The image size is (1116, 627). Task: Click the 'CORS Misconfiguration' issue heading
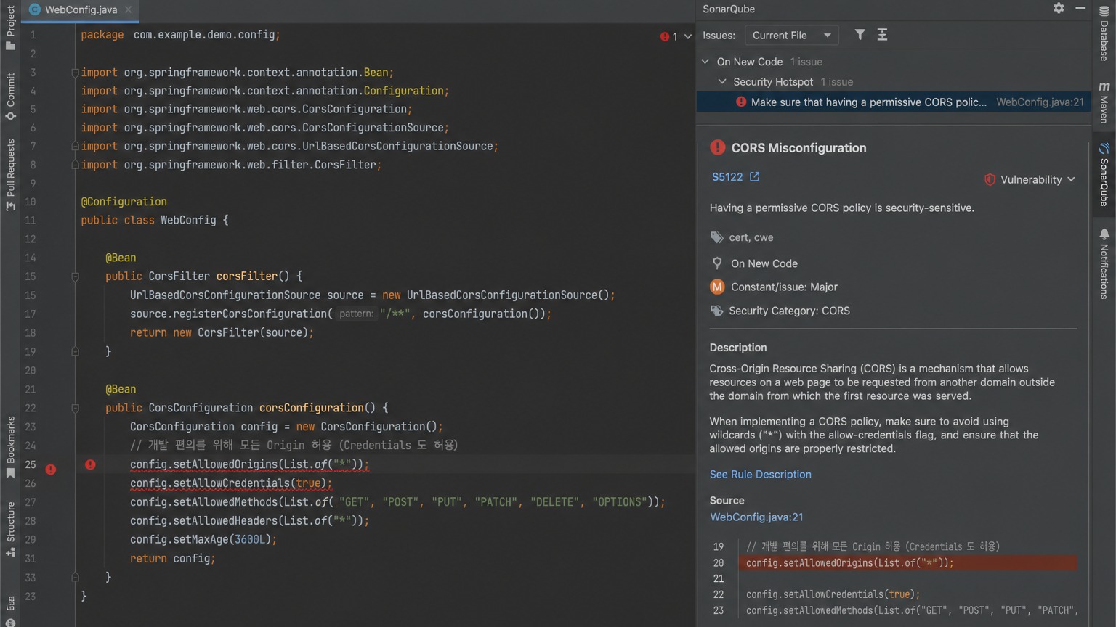pyautogui.click(x=798, y=147)
